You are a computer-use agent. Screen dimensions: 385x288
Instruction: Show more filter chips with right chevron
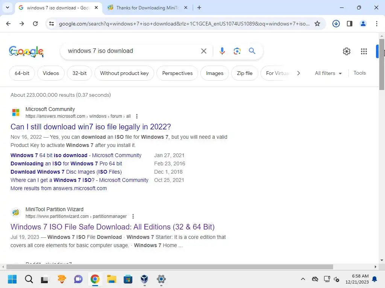[299, 73]
